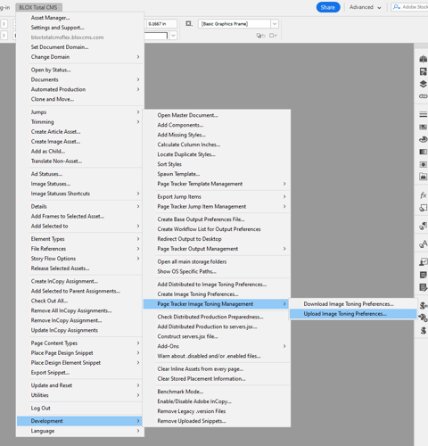The height and width of the screenshot is (446, 428).
Task: Choose Construct servers.jsx file
Action: point(217,336)
